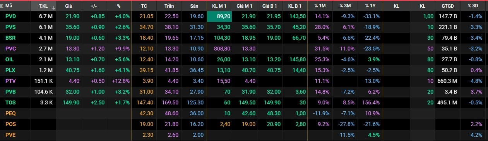This screenshot has height=141, width=488.
Task: Click the sort arrow in T.KL header
Action: pyautogui.click(x=53, y=7)
